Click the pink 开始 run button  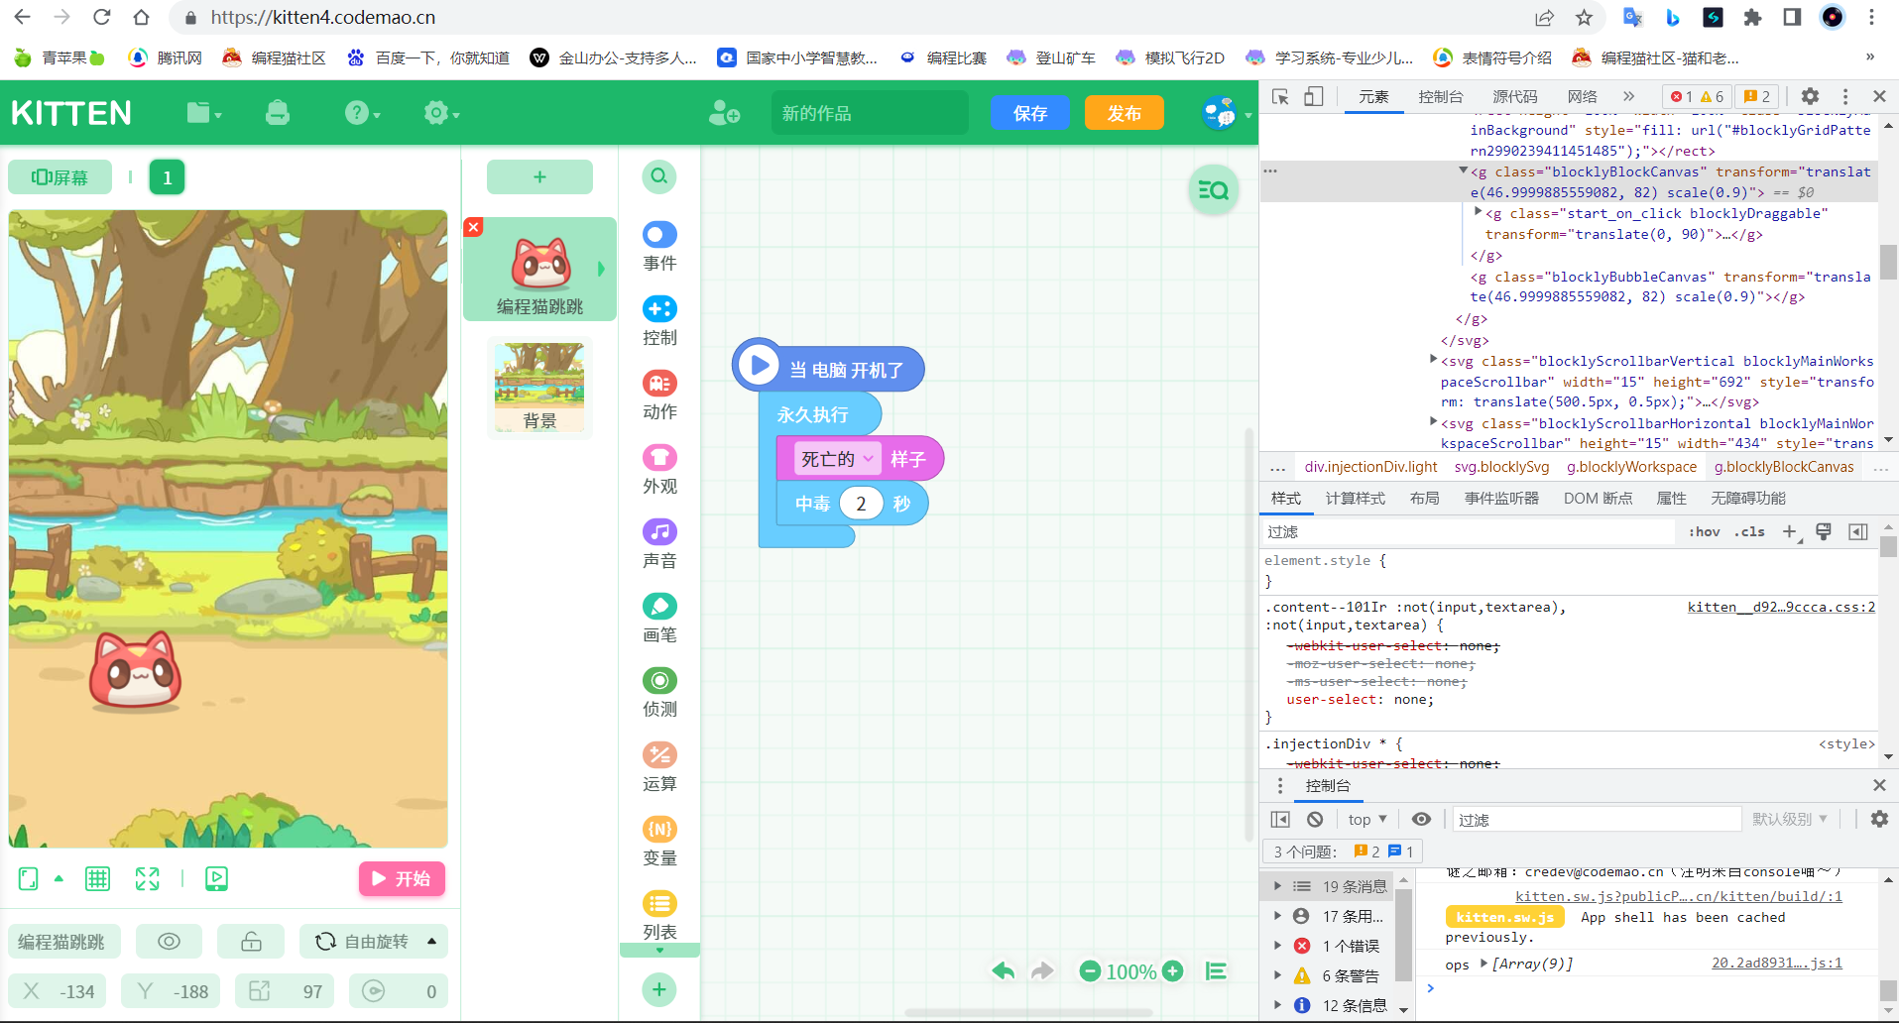[402, 878]
